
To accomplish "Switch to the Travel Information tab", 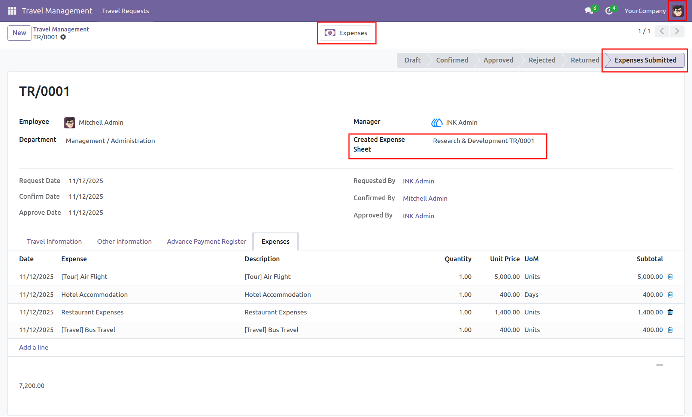I will pyautogui.click(x=54, y=241).
